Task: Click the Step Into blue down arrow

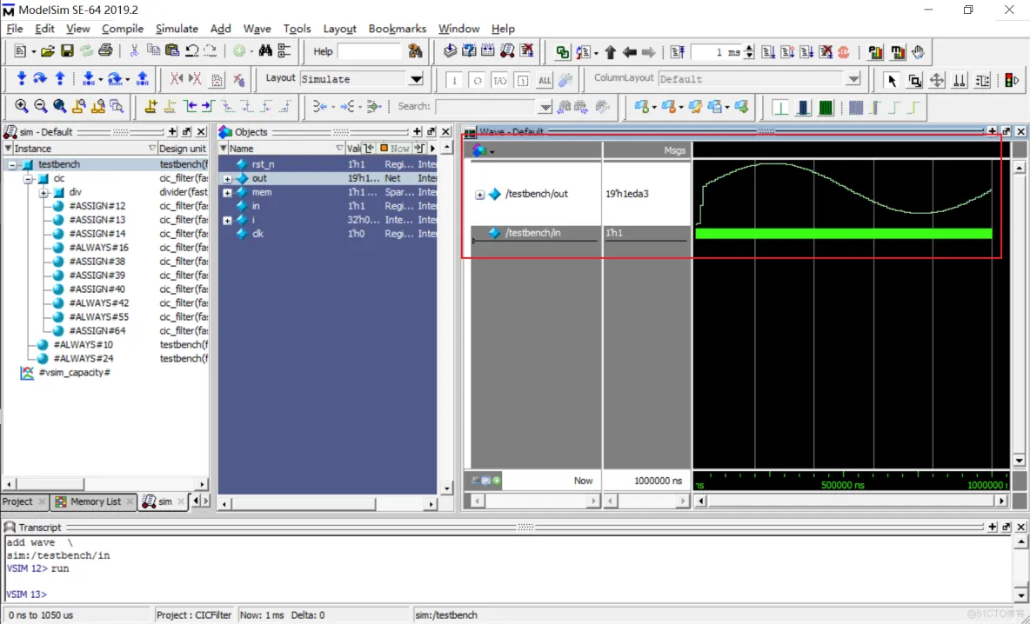Action: tap(22, 79)
